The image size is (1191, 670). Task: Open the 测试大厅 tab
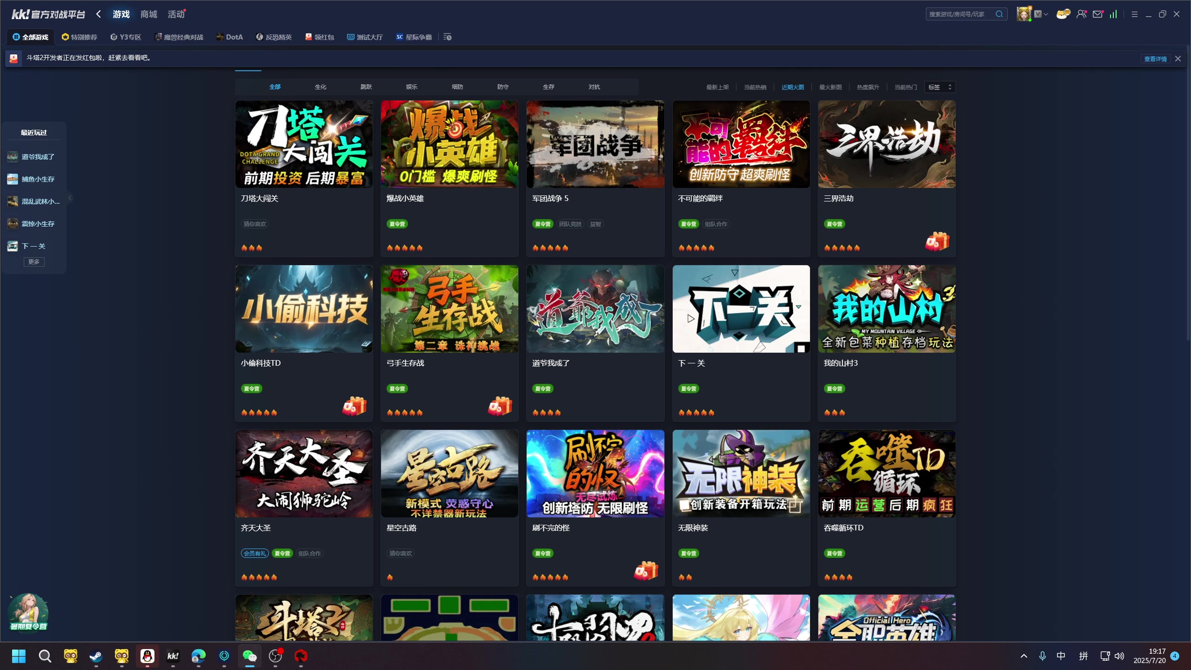365,37
